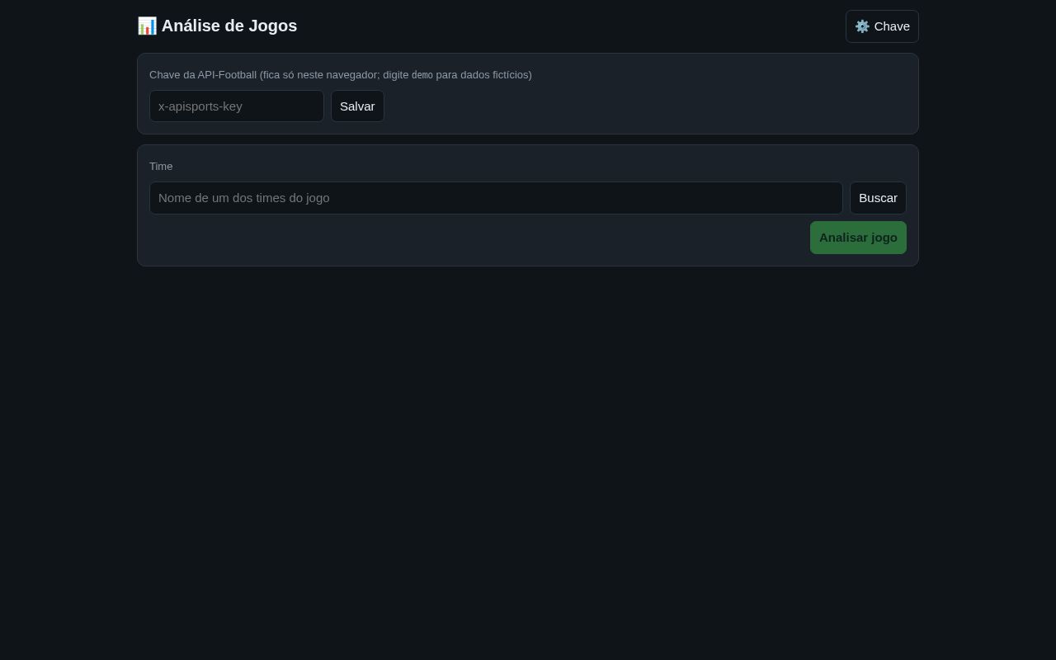Screen dimensions: 1056x660
Task: Click the Análise de Jogos heading
Action: tap(217, 26)
